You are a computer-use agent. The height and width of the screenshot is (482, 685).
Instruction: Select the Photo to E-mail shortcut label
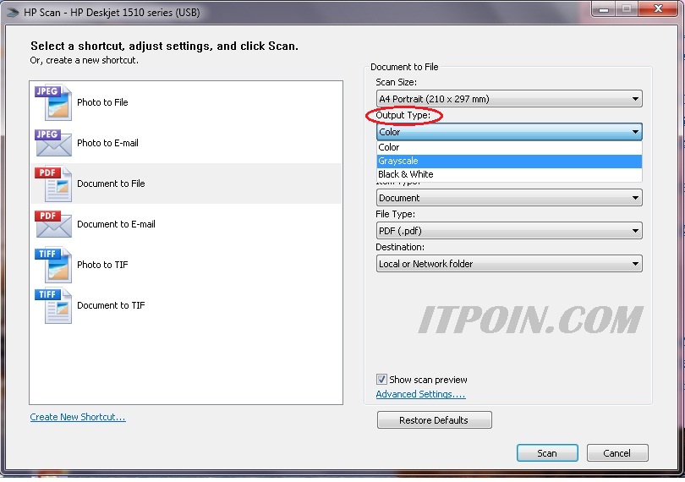107,143
